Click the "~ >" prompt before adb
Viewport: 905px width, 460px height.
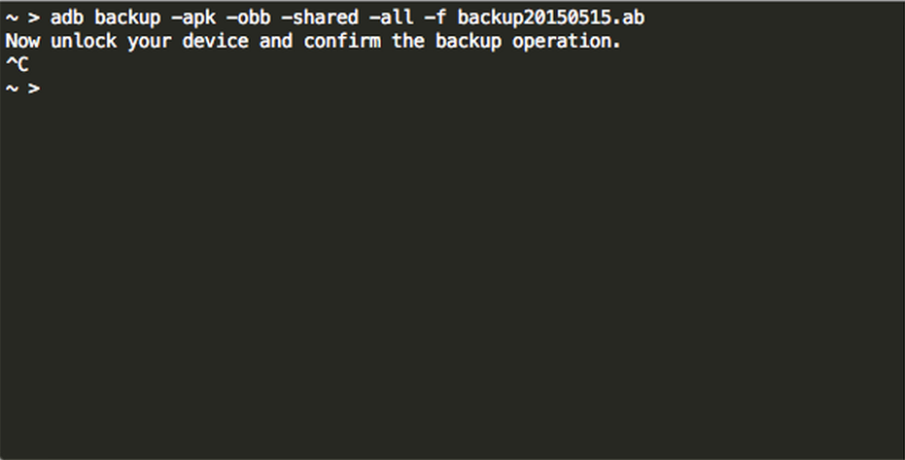coord(21,18)
